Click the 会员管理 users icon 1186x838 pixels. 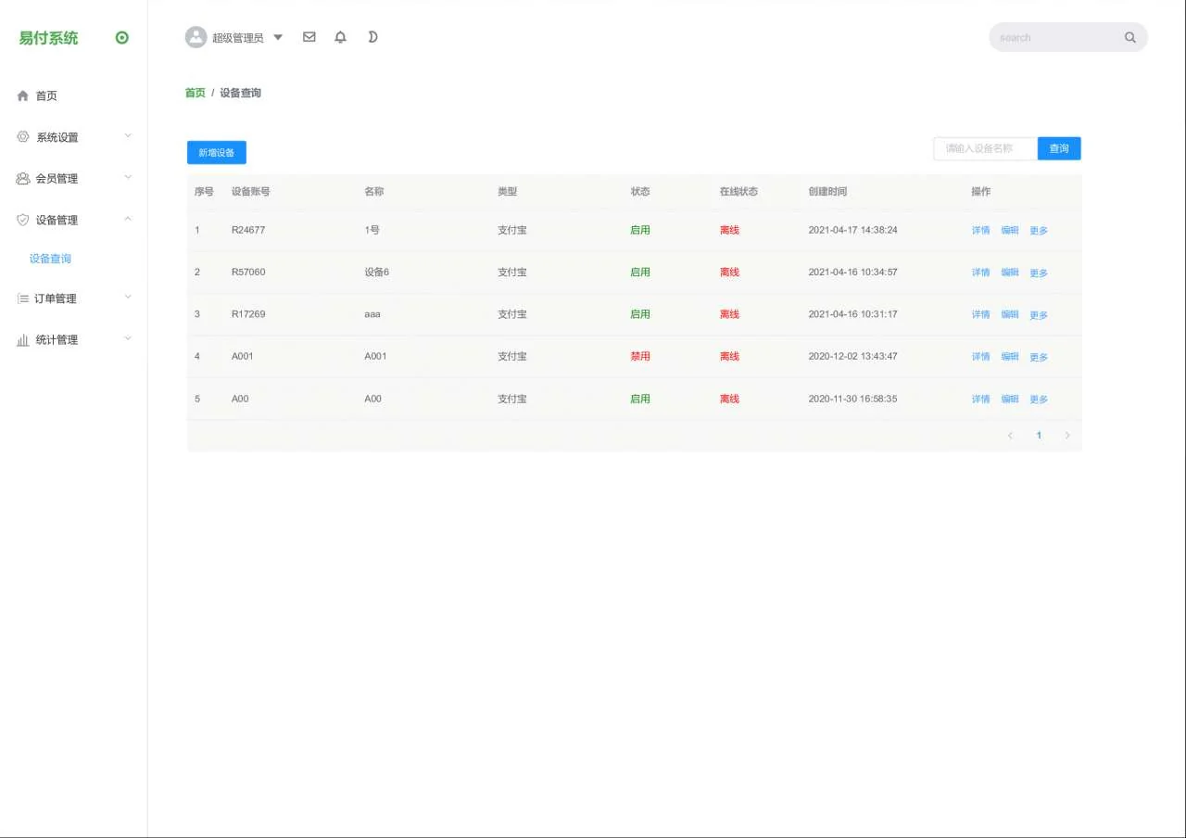[x=23, y=178]
